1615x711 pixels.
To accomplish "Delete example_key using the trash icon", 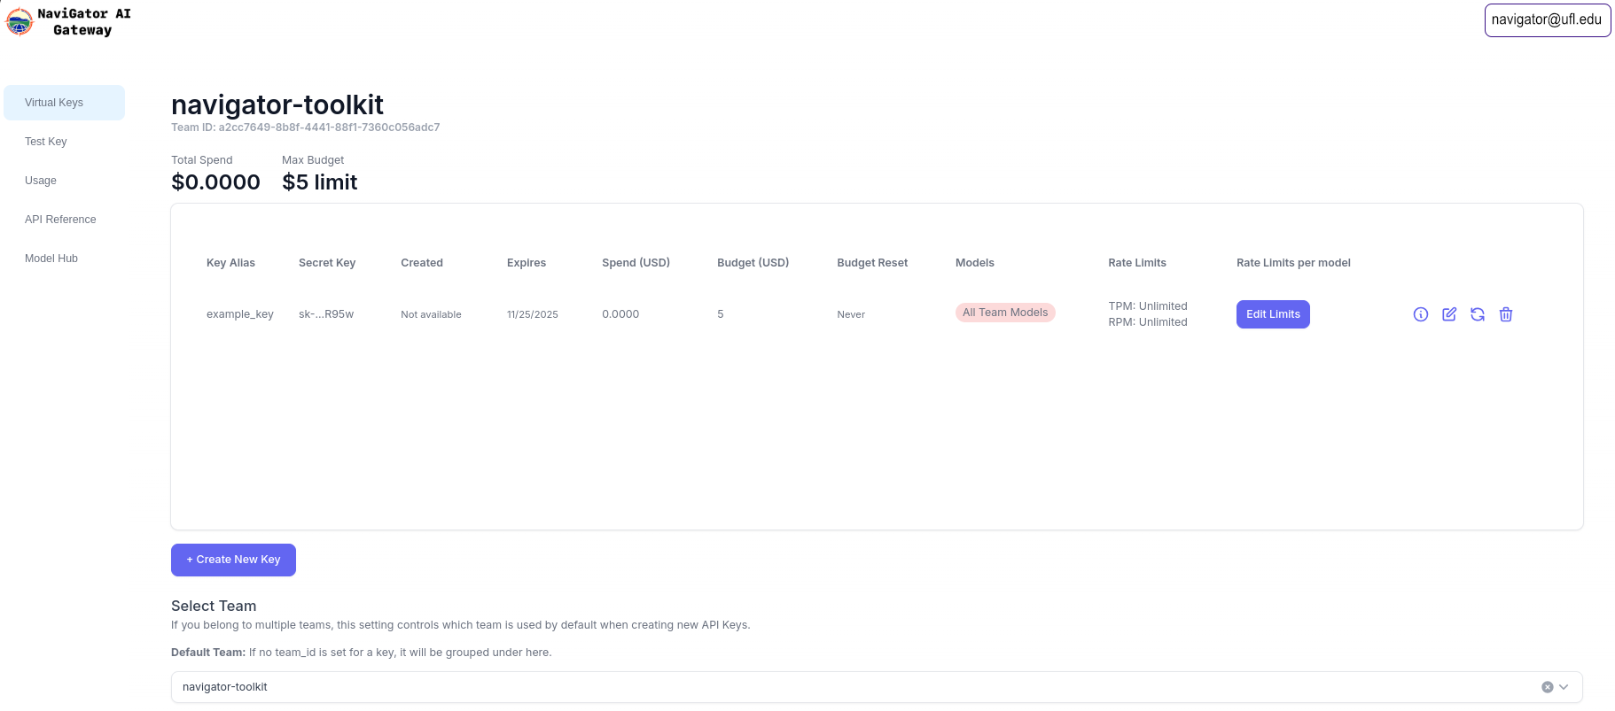I will click(x=1506, y=314).
